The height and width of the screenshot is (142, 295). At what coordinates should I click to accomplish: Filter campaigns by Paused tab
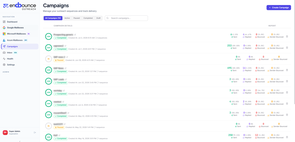pos(77,18)
